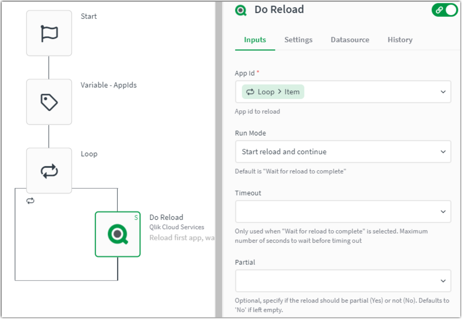This screenshot has height=319, width=462.
Task: Open the Datasource tab
Action: 350,40
